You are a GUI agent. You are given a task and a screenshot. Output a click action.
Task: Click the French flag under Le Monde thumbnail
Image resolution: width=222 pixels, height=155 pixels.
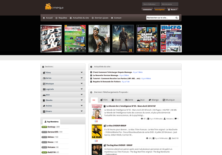pos(96,121)
